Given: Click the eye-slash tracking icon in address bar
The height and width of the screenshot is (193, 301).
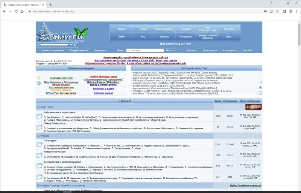Looking at the screenshot, I should coord(265,11).
